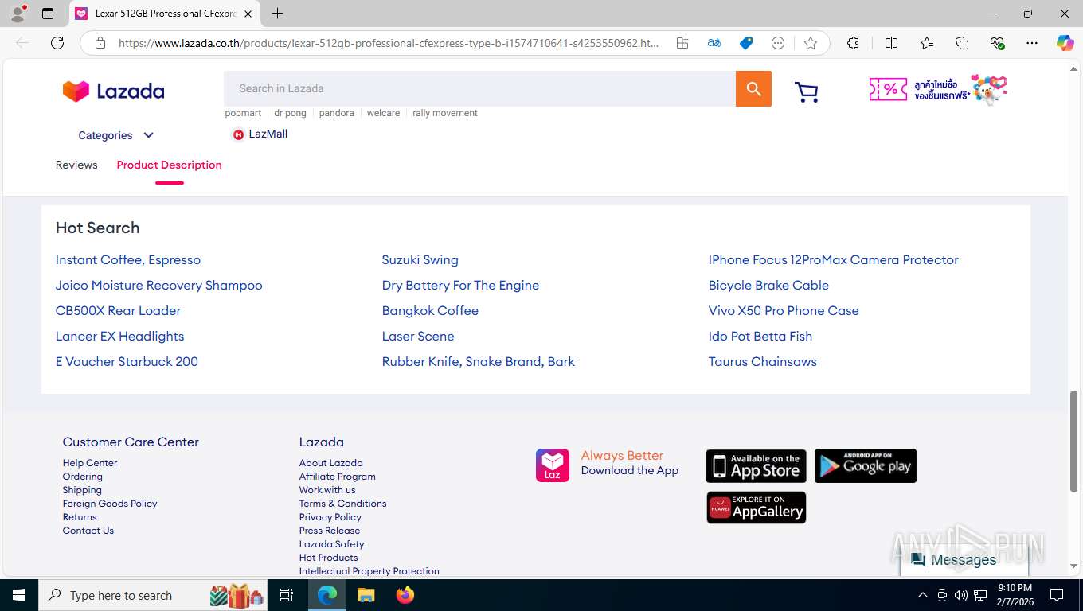Viewport: 1083px width, 611px height.
Task: Close the Lexar 512GB tab
Action: pyautogui.click(x=248, y=14)
